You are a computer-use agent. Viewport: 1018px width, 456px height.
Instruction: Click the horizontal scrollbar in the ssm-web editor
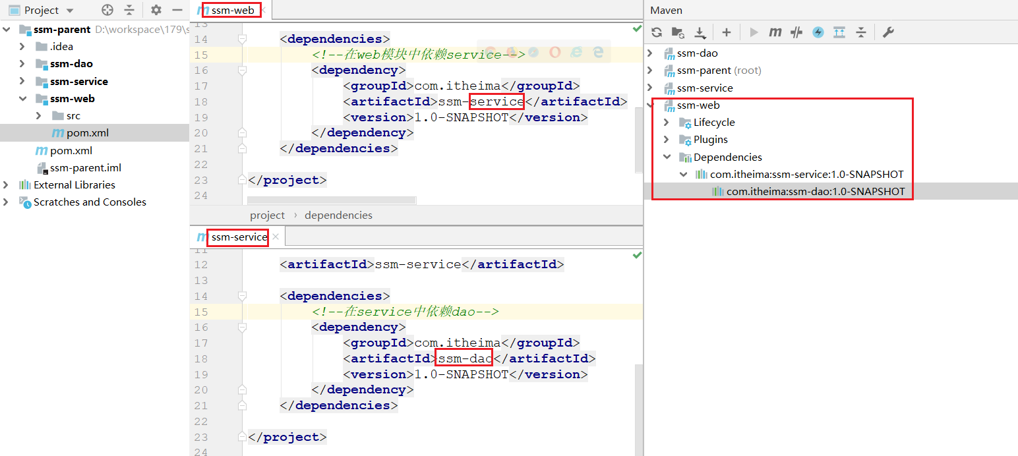click(331, 200)
